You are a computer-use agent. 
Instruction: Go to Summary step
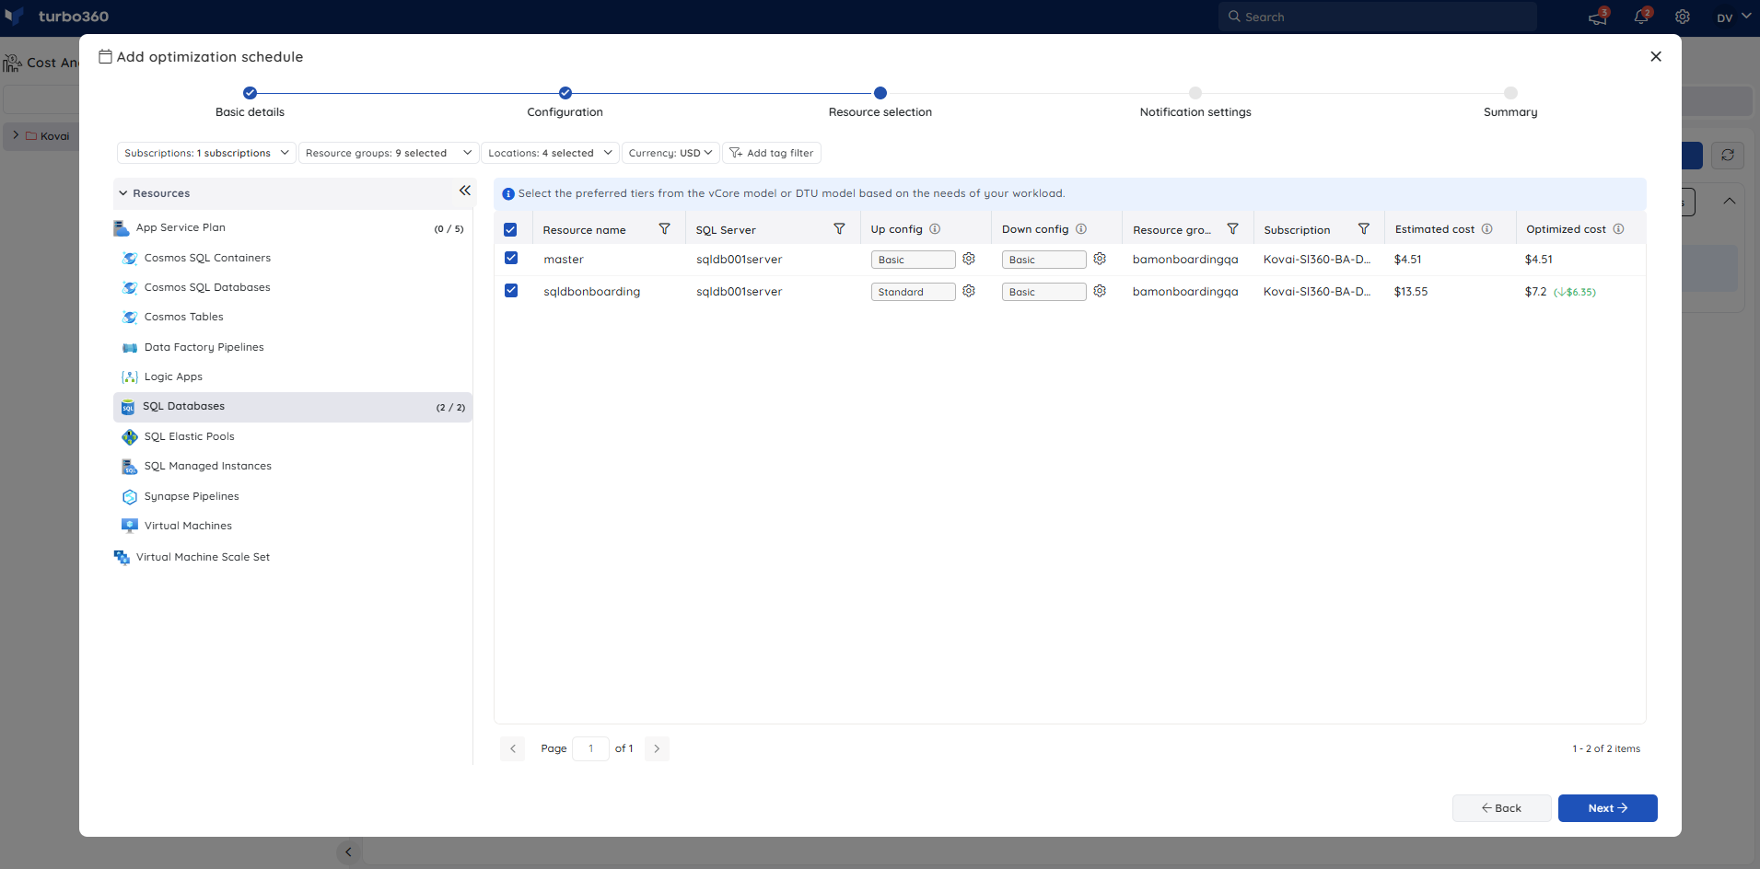tap(1510, 101)
